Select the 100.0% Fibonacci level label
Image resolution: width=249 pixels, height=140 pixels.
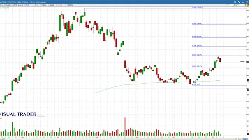point(197,7)
